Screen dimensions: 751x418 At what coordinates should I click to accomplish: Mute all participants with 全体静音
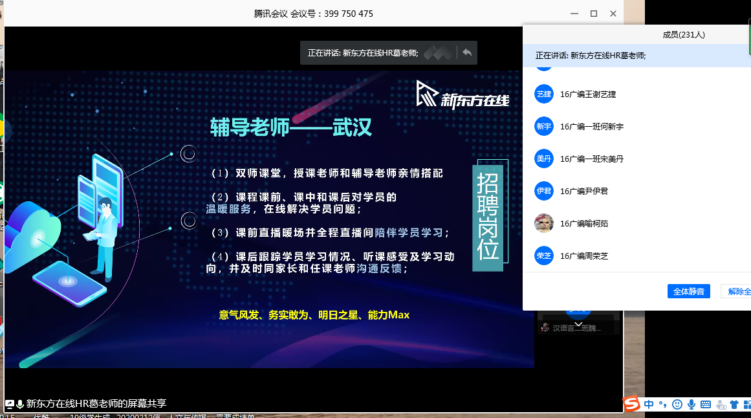(689, 291)
